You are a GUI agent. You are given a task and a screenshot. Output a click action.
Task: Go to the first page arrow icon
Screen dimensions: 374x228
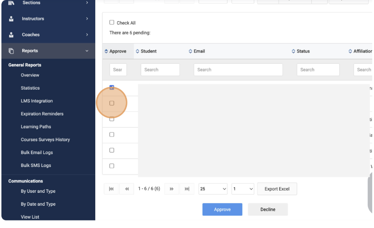click(111, 189)
